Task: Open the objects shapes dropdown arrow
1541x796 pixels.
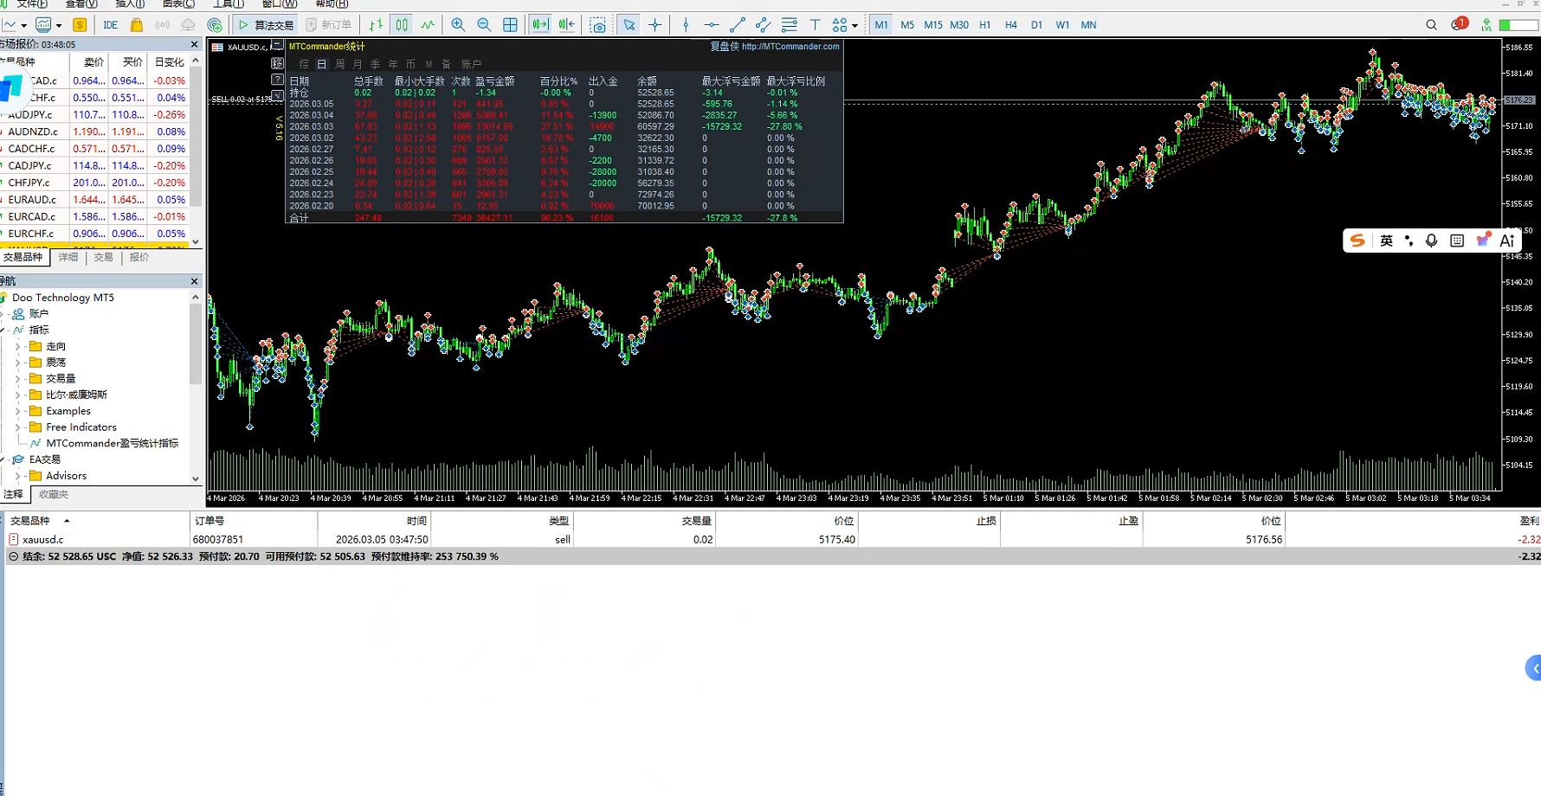Action: 854,26
